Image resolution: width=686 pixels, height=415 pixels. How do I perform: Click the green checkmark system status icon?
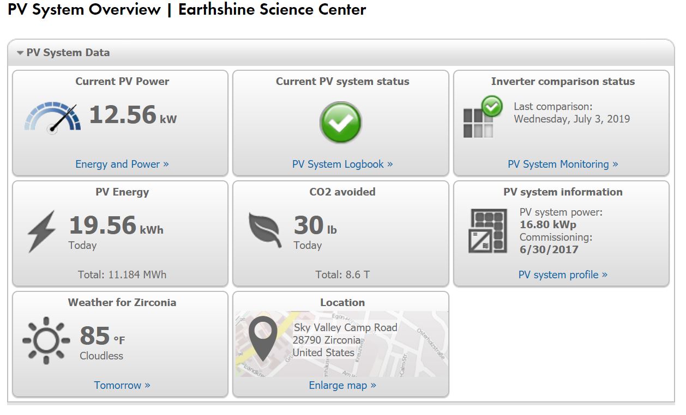340,123
